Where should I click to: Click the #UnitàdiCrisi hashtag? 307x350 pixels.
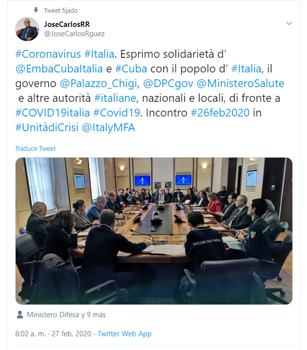47,128
